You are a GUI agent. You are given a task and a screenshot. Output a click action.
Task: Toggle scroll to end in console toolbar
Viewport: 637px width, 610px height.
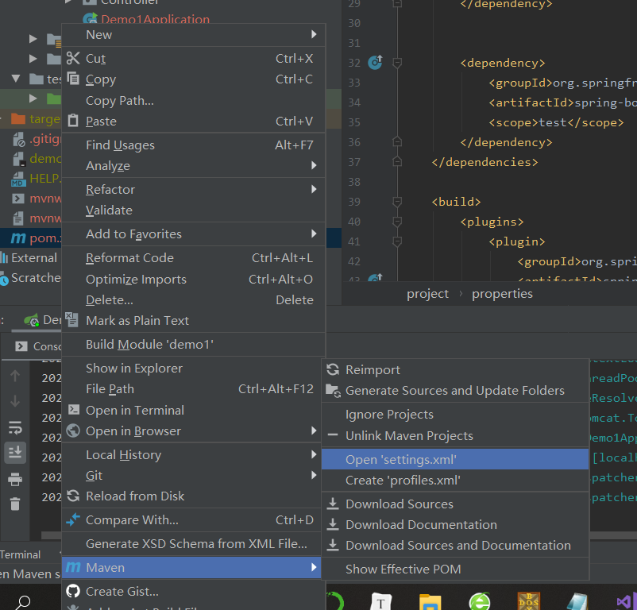pyautogui.click(x=15, y=452)
